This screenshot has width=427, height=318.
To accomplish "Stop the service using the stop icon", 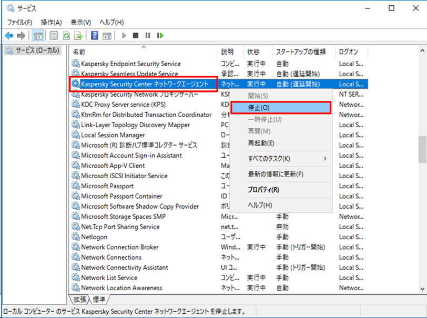I will click(x=135, y=35).
